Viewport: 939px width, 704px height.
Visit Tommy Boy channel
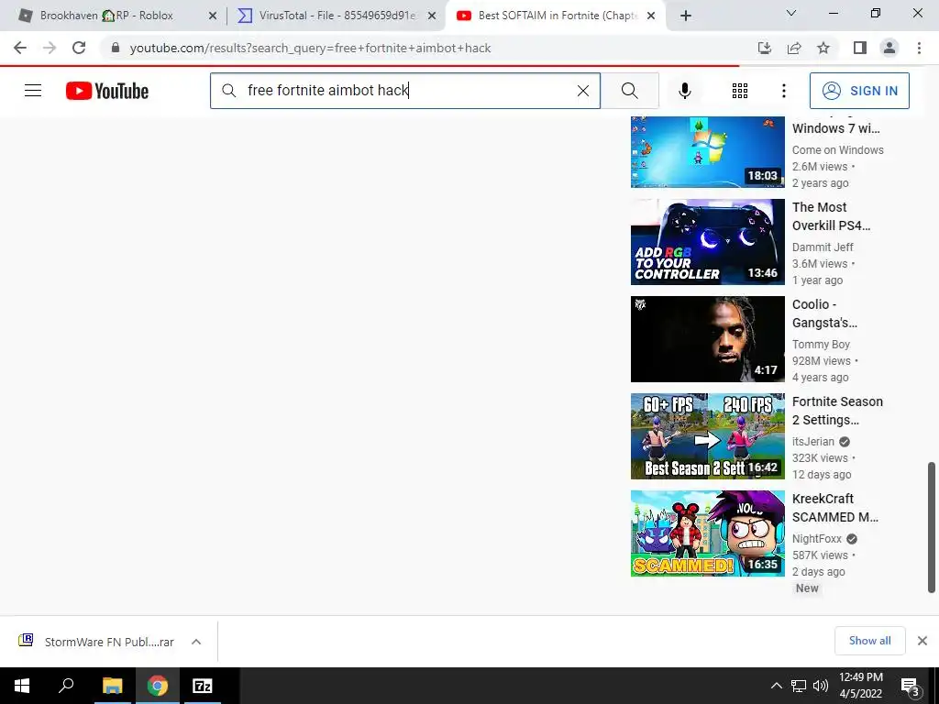821,345
